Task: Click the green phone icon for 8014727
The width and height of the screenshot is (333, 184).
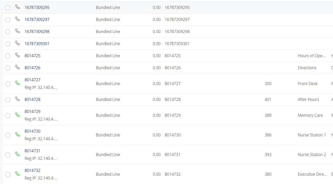Action: pos(18,83)
